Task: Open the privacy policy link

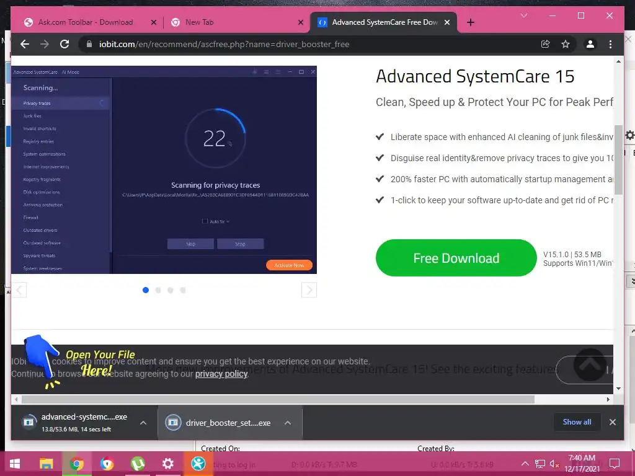Action: (x=221, y=374)
